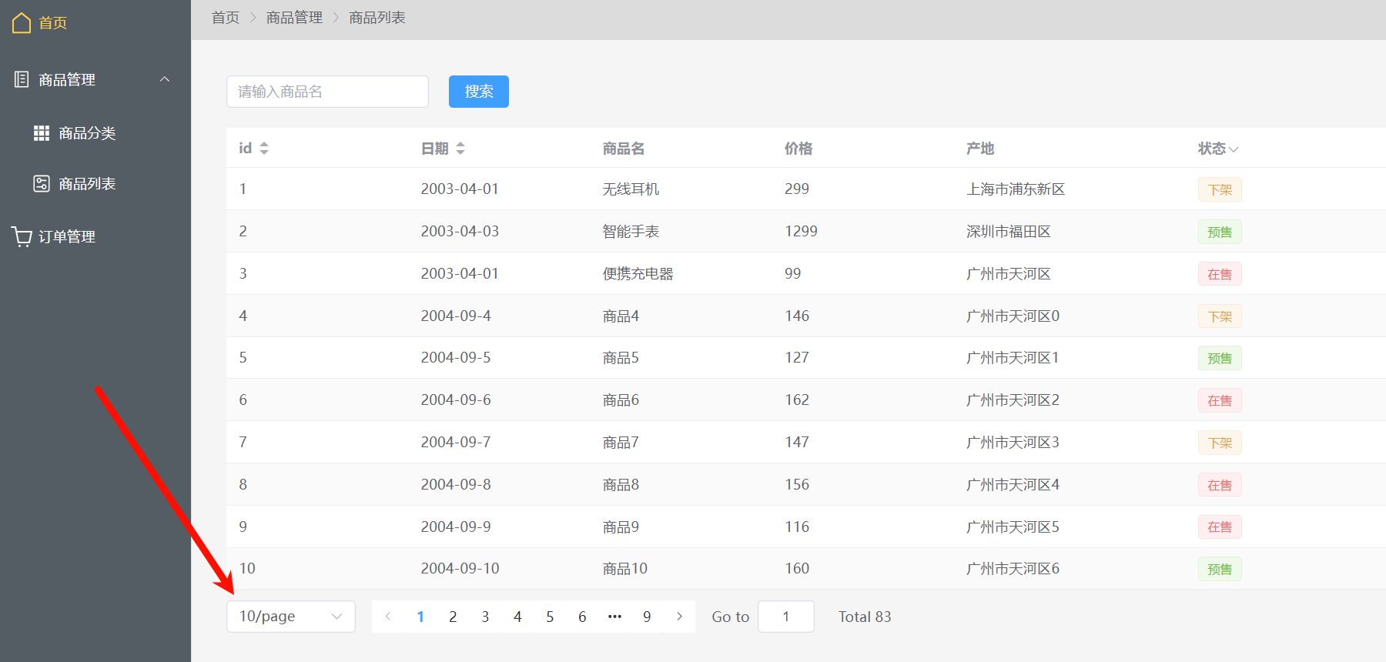Click the 预售 tag for 商品10
This screenshot has height=662, width=1386.
pyautogui.click(x=1220, y=569)
